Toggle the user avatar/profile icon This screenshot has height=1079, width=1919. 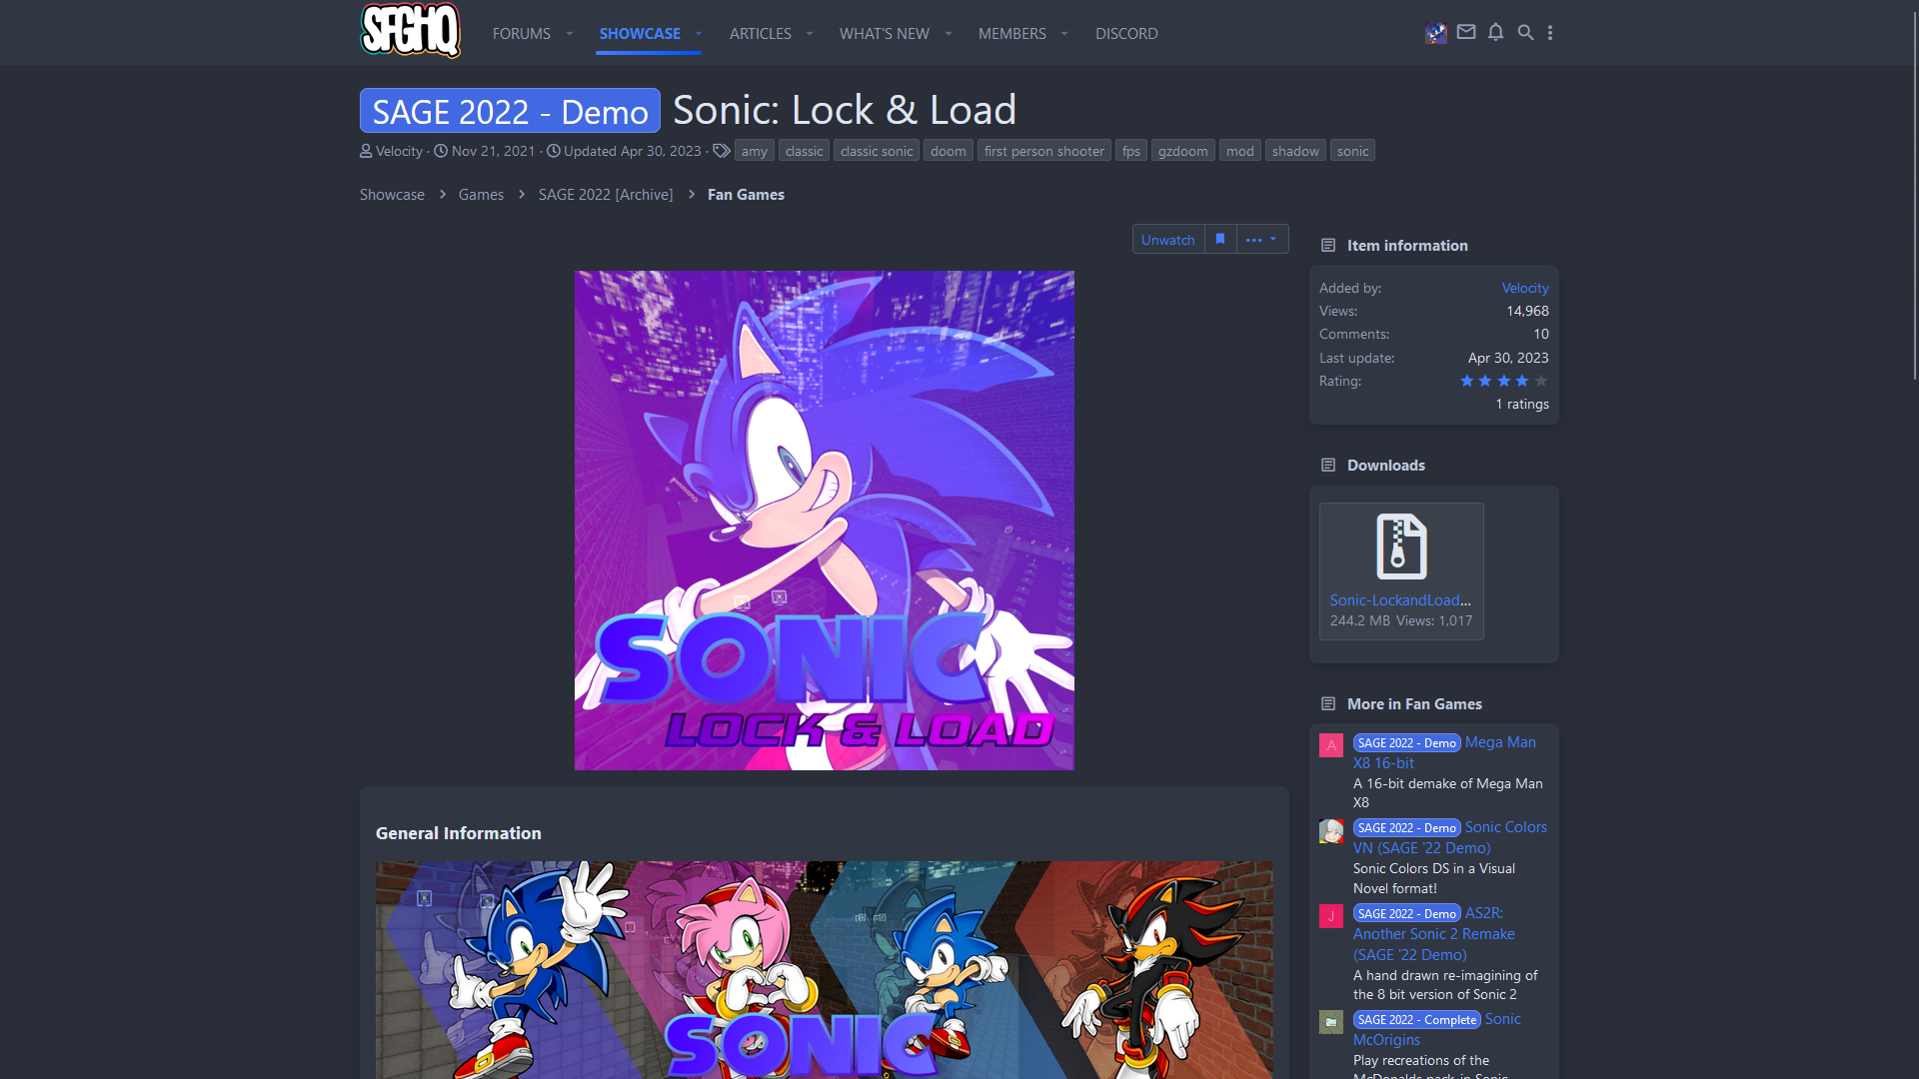[x=1435, y=33]
